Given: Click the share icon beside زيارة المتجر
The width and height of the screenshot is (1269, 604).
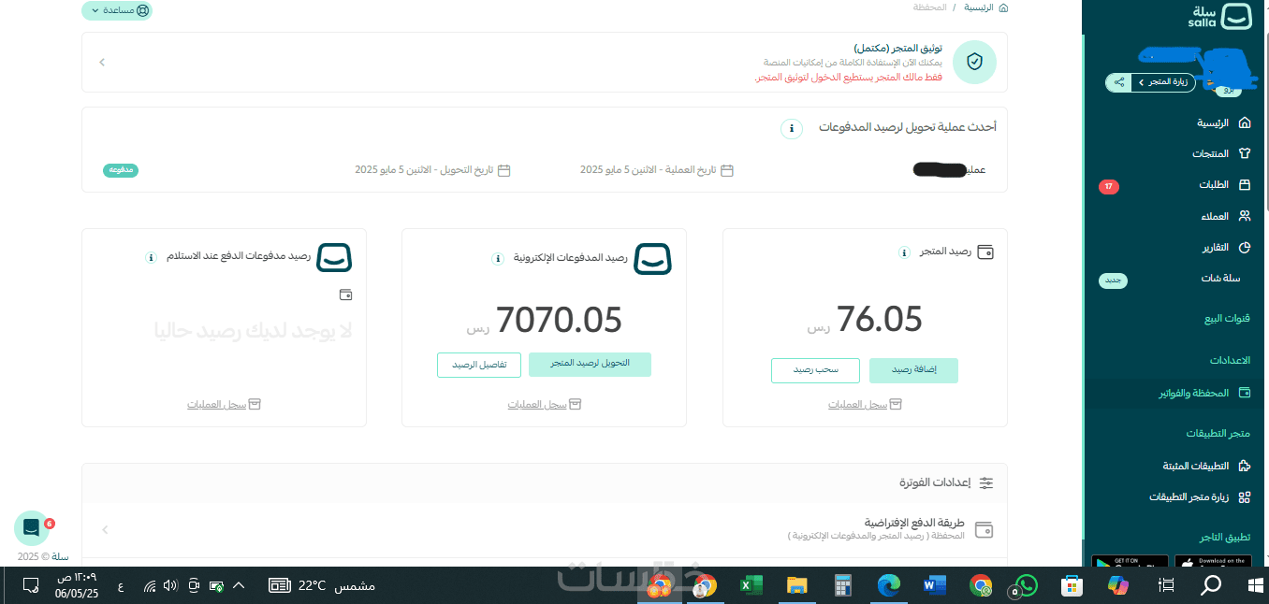Looking at the screenshot, I should (x=1118, y=82).
